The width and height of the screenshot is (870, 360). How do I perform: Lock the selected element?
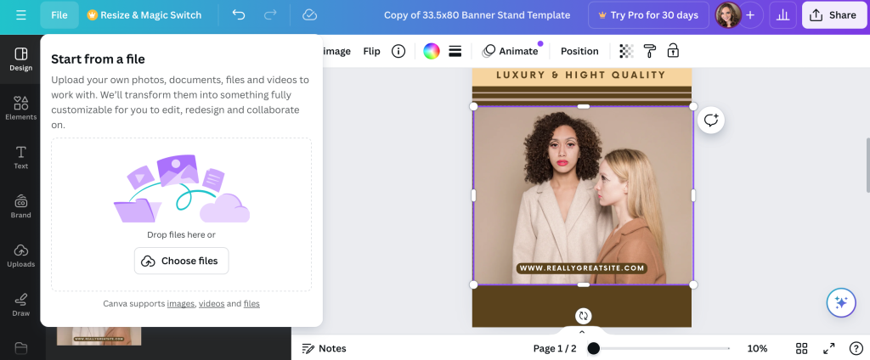673,51
